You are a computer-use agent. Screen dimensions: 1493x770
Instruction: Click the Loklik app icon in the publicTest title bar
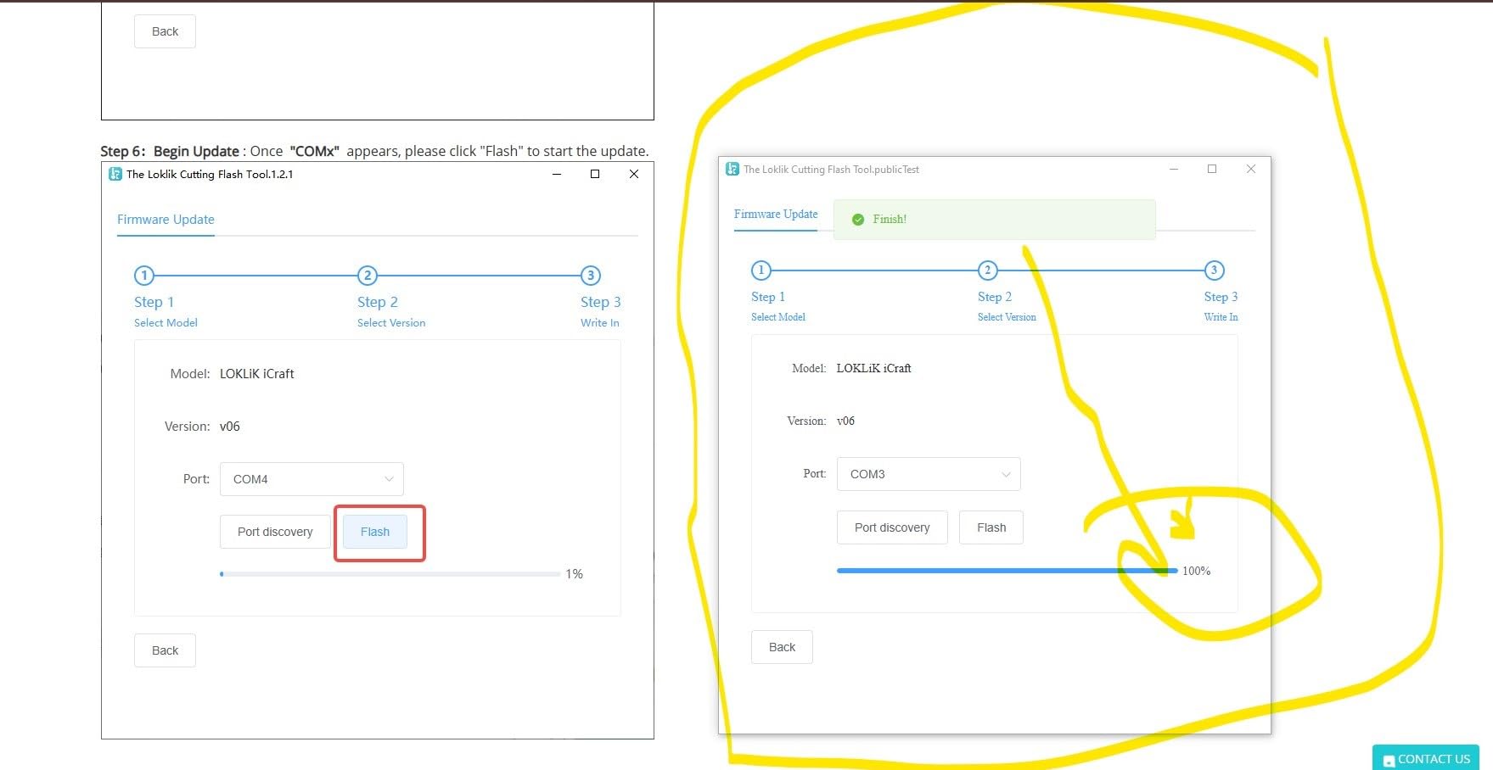[732, 169]
